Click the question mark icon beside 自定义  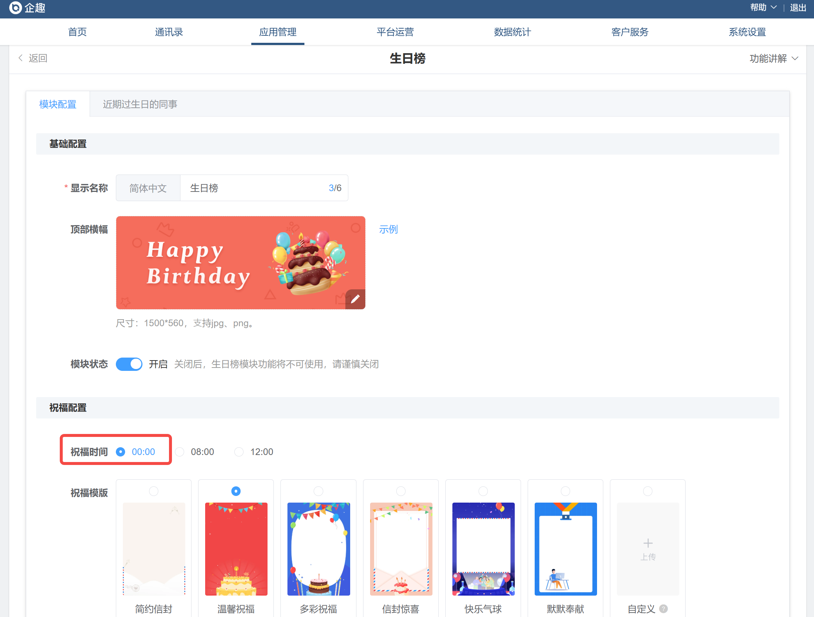coord(663,609)
